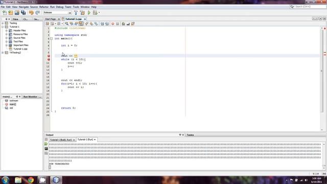This screenshot has height=184, width=327.
Task: Click the Re-run green arrows in Output
Action: coord(46,144)
